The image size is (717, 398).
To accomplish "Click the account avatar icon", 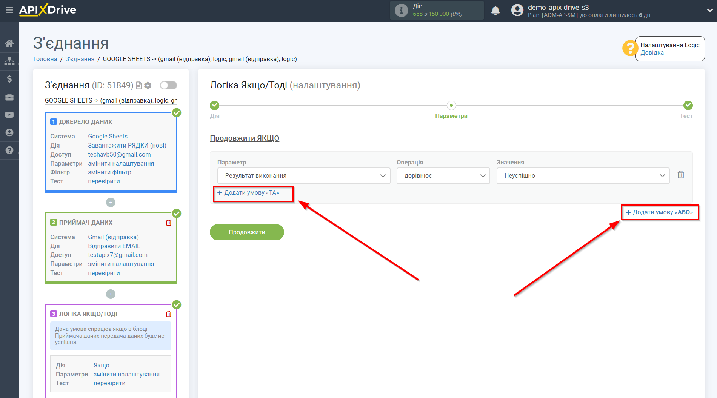I will [x=517, y=10].
